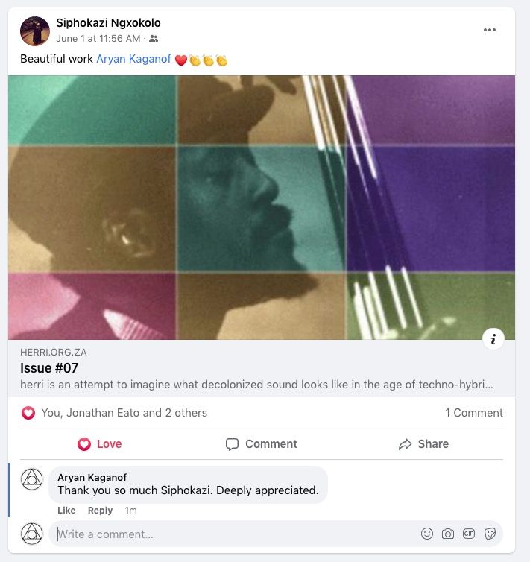Click the friends audience icon beside timestamp
530x562 pixels.
click(154, 39)
